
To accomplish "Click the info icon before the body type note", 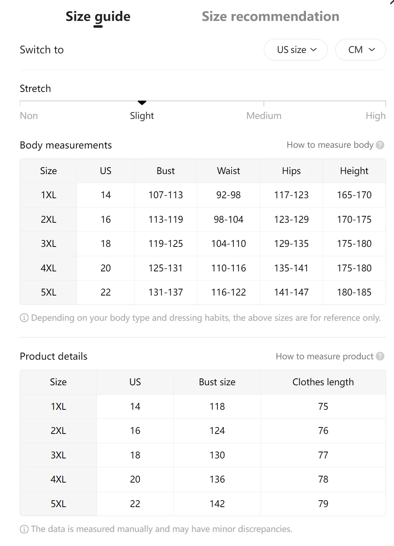I will pyautogui.click(x=24, y=318).
